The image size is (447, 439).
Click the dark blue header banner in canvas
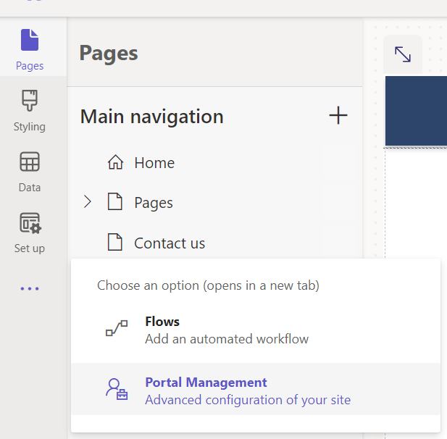417,111
